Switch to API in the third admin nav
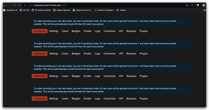Viewport: 209px width, 110px height. pos(121,76)
